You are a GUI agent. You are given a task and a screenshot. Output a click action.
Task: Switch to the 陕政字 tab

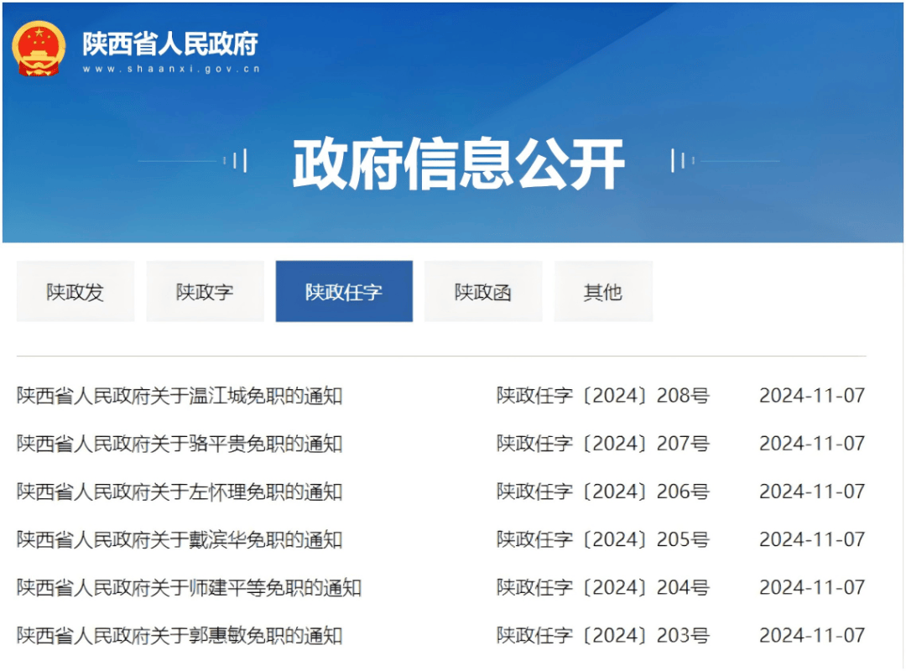(205, 291)
